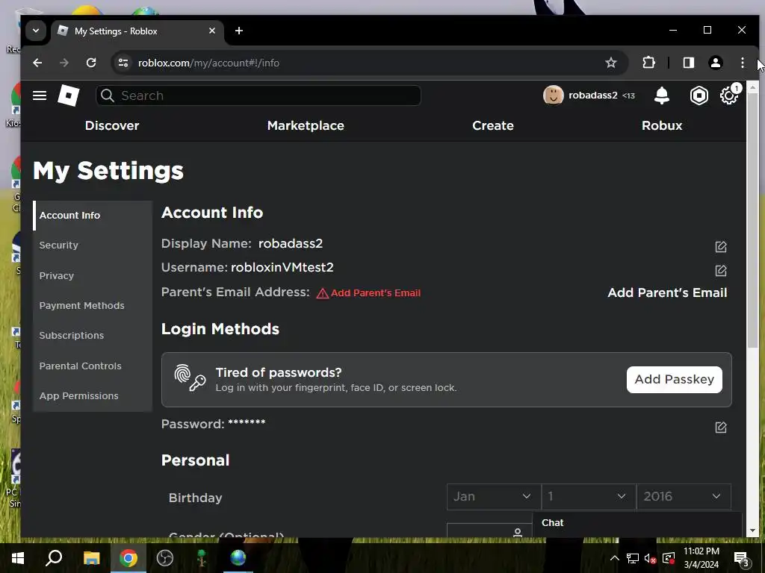Open OBS Studio from taskbar
The width and height of the screenshot is (765, 573).
(x=165, y=558)
